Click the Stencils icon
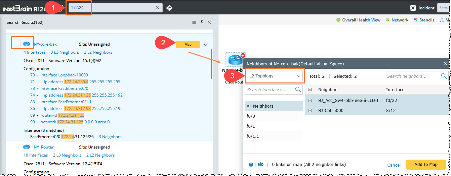 [415, 20]
